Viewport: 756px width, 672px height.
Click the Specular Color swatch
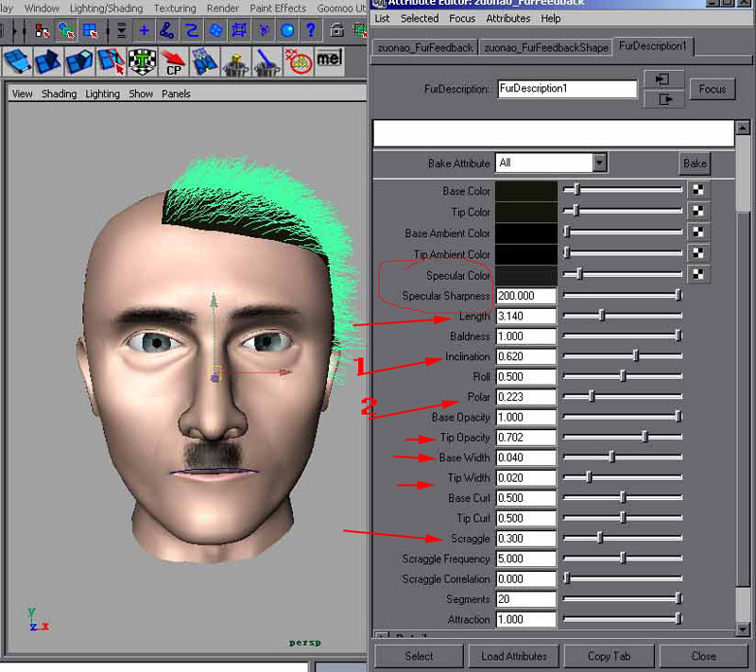click(526, 276)
